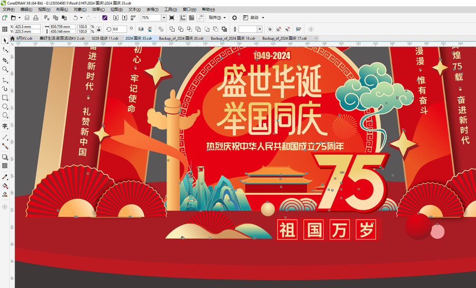This screenshot has width=476, height=288.
Task: Click the Paste icon in standard toolbar
Action: click(65, 17)
